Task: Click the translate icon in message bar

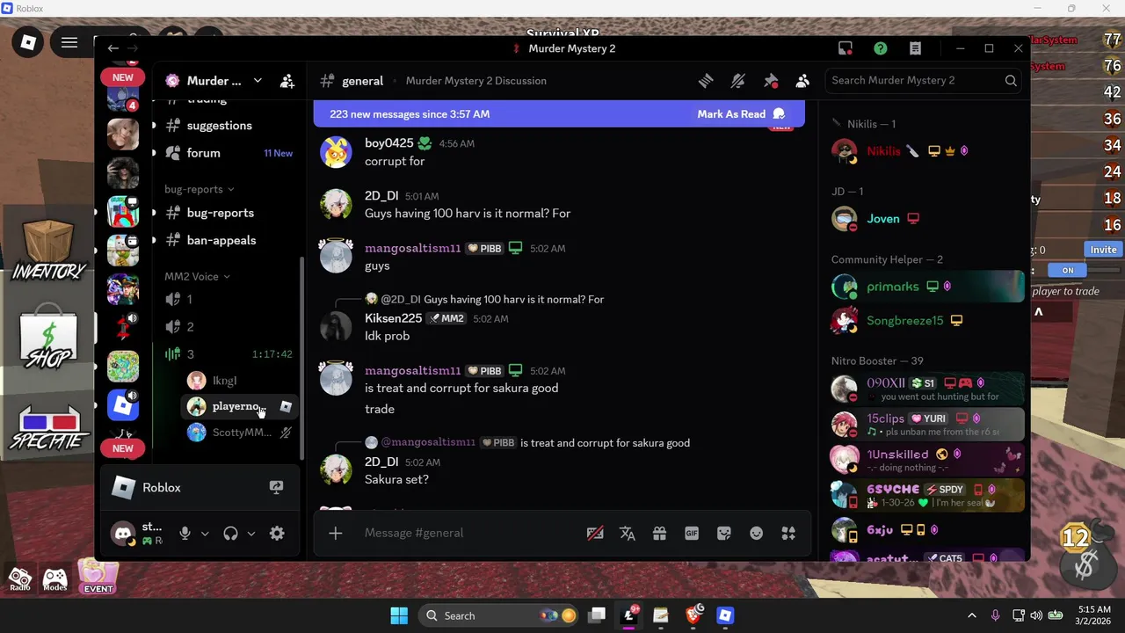Action: click(x=628, y=533)
